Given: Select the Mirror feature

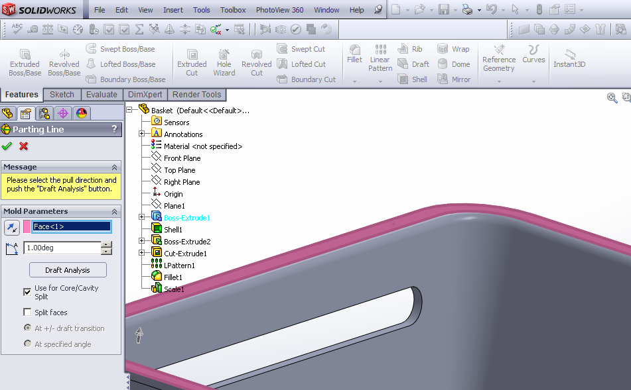Looking at the screenshot, I should (x=454, y=79).
